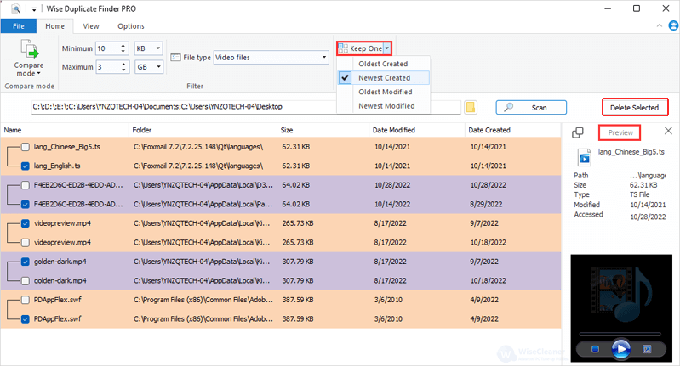Collapse the ribbon with the chevron

point(660,26)
